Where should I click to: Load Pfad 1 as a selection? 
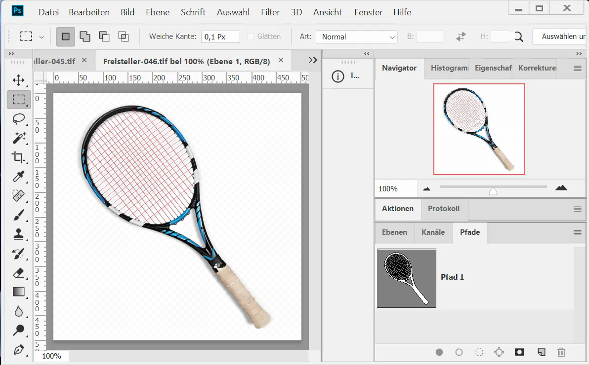point(479,352)
